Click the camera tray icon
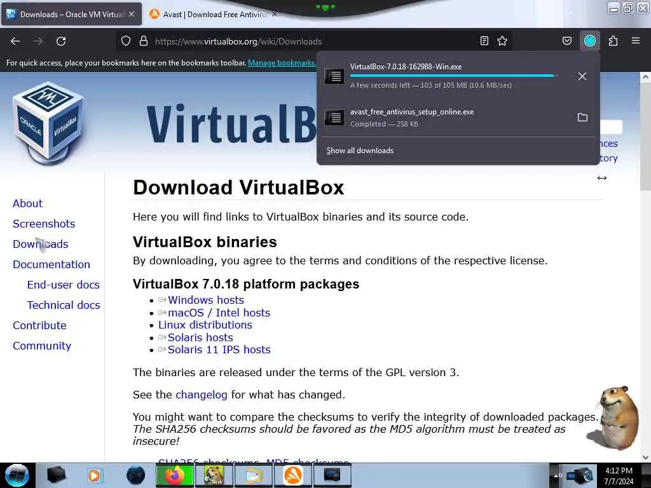This screenshot has width=651, height=488. (581, 476)
